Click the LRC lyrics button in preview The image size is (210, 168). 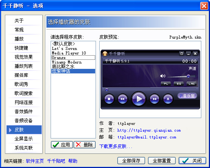(x=191, y=84)
